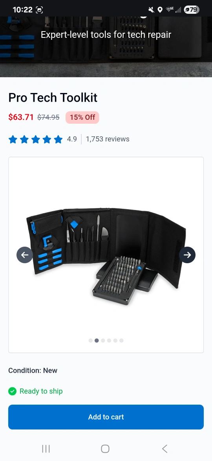Tap the green Ready to ship checkmark
Screen dimensions: 212x461
click(x=12, y=391)
